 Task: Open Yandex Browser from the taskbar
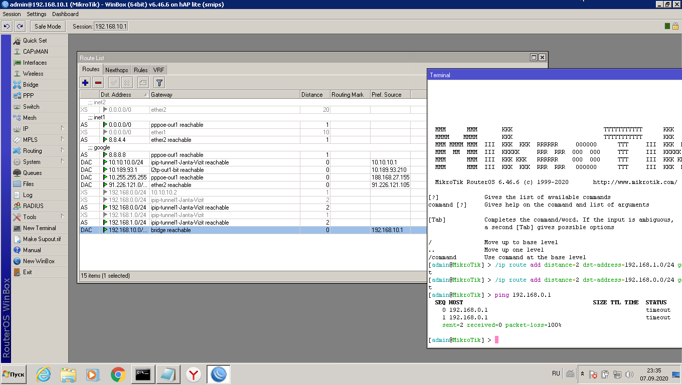coord(194,374)
